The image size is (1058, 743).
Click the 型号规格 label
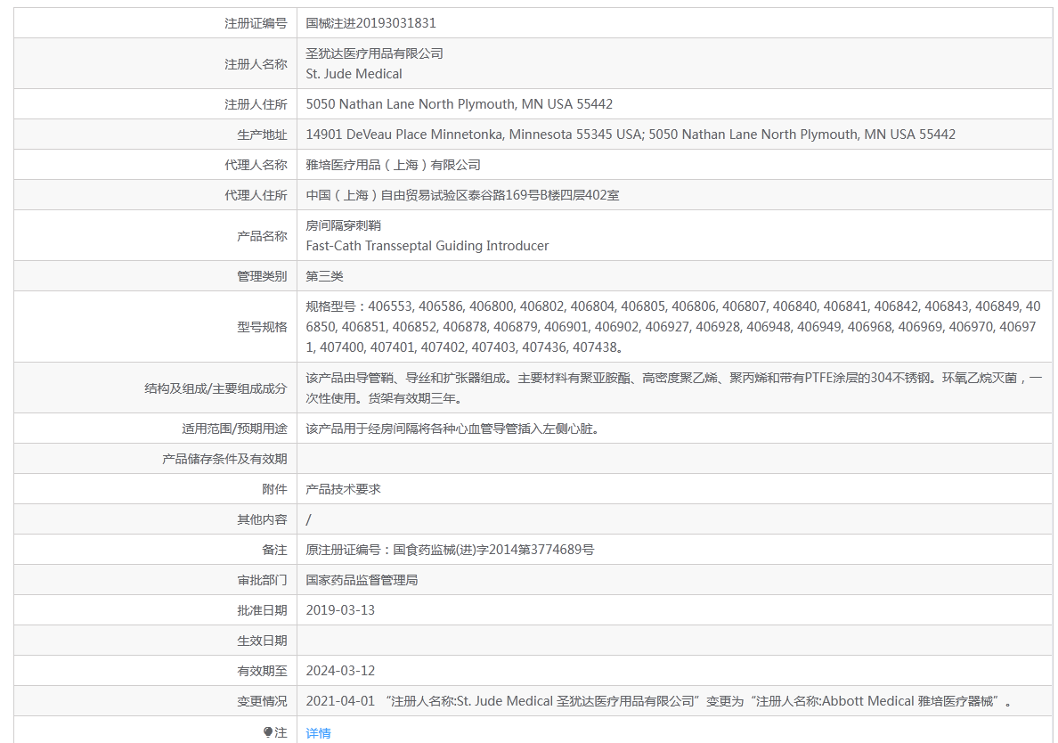coord(262,327)
